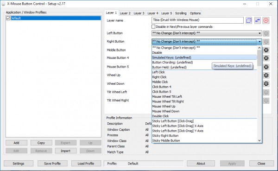Choose Mouse Wheel Up option
278x171 pixels.
coord(204,106)
